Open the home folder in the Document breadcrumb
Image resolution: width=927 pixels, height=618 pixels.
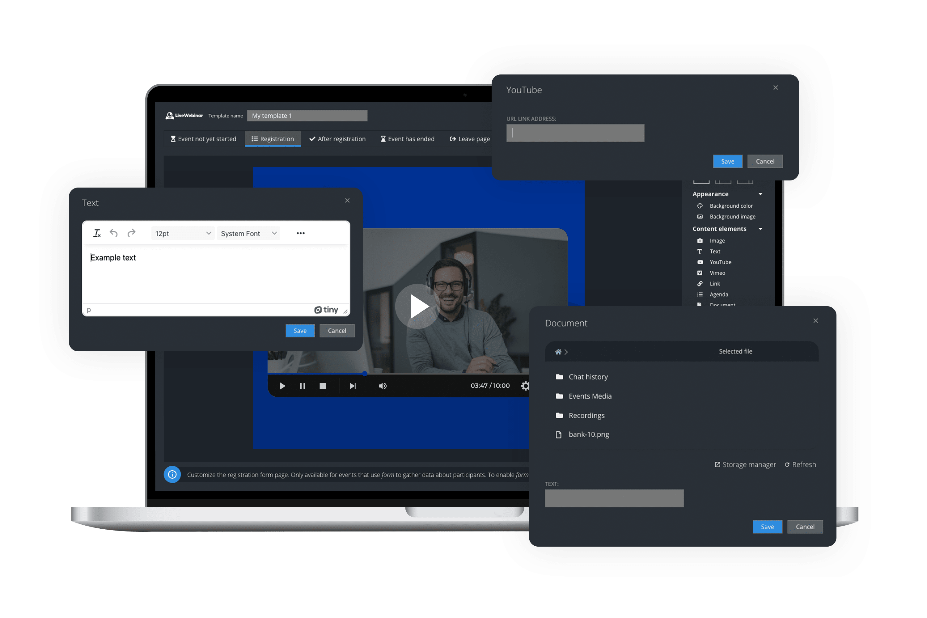point(558,352)
